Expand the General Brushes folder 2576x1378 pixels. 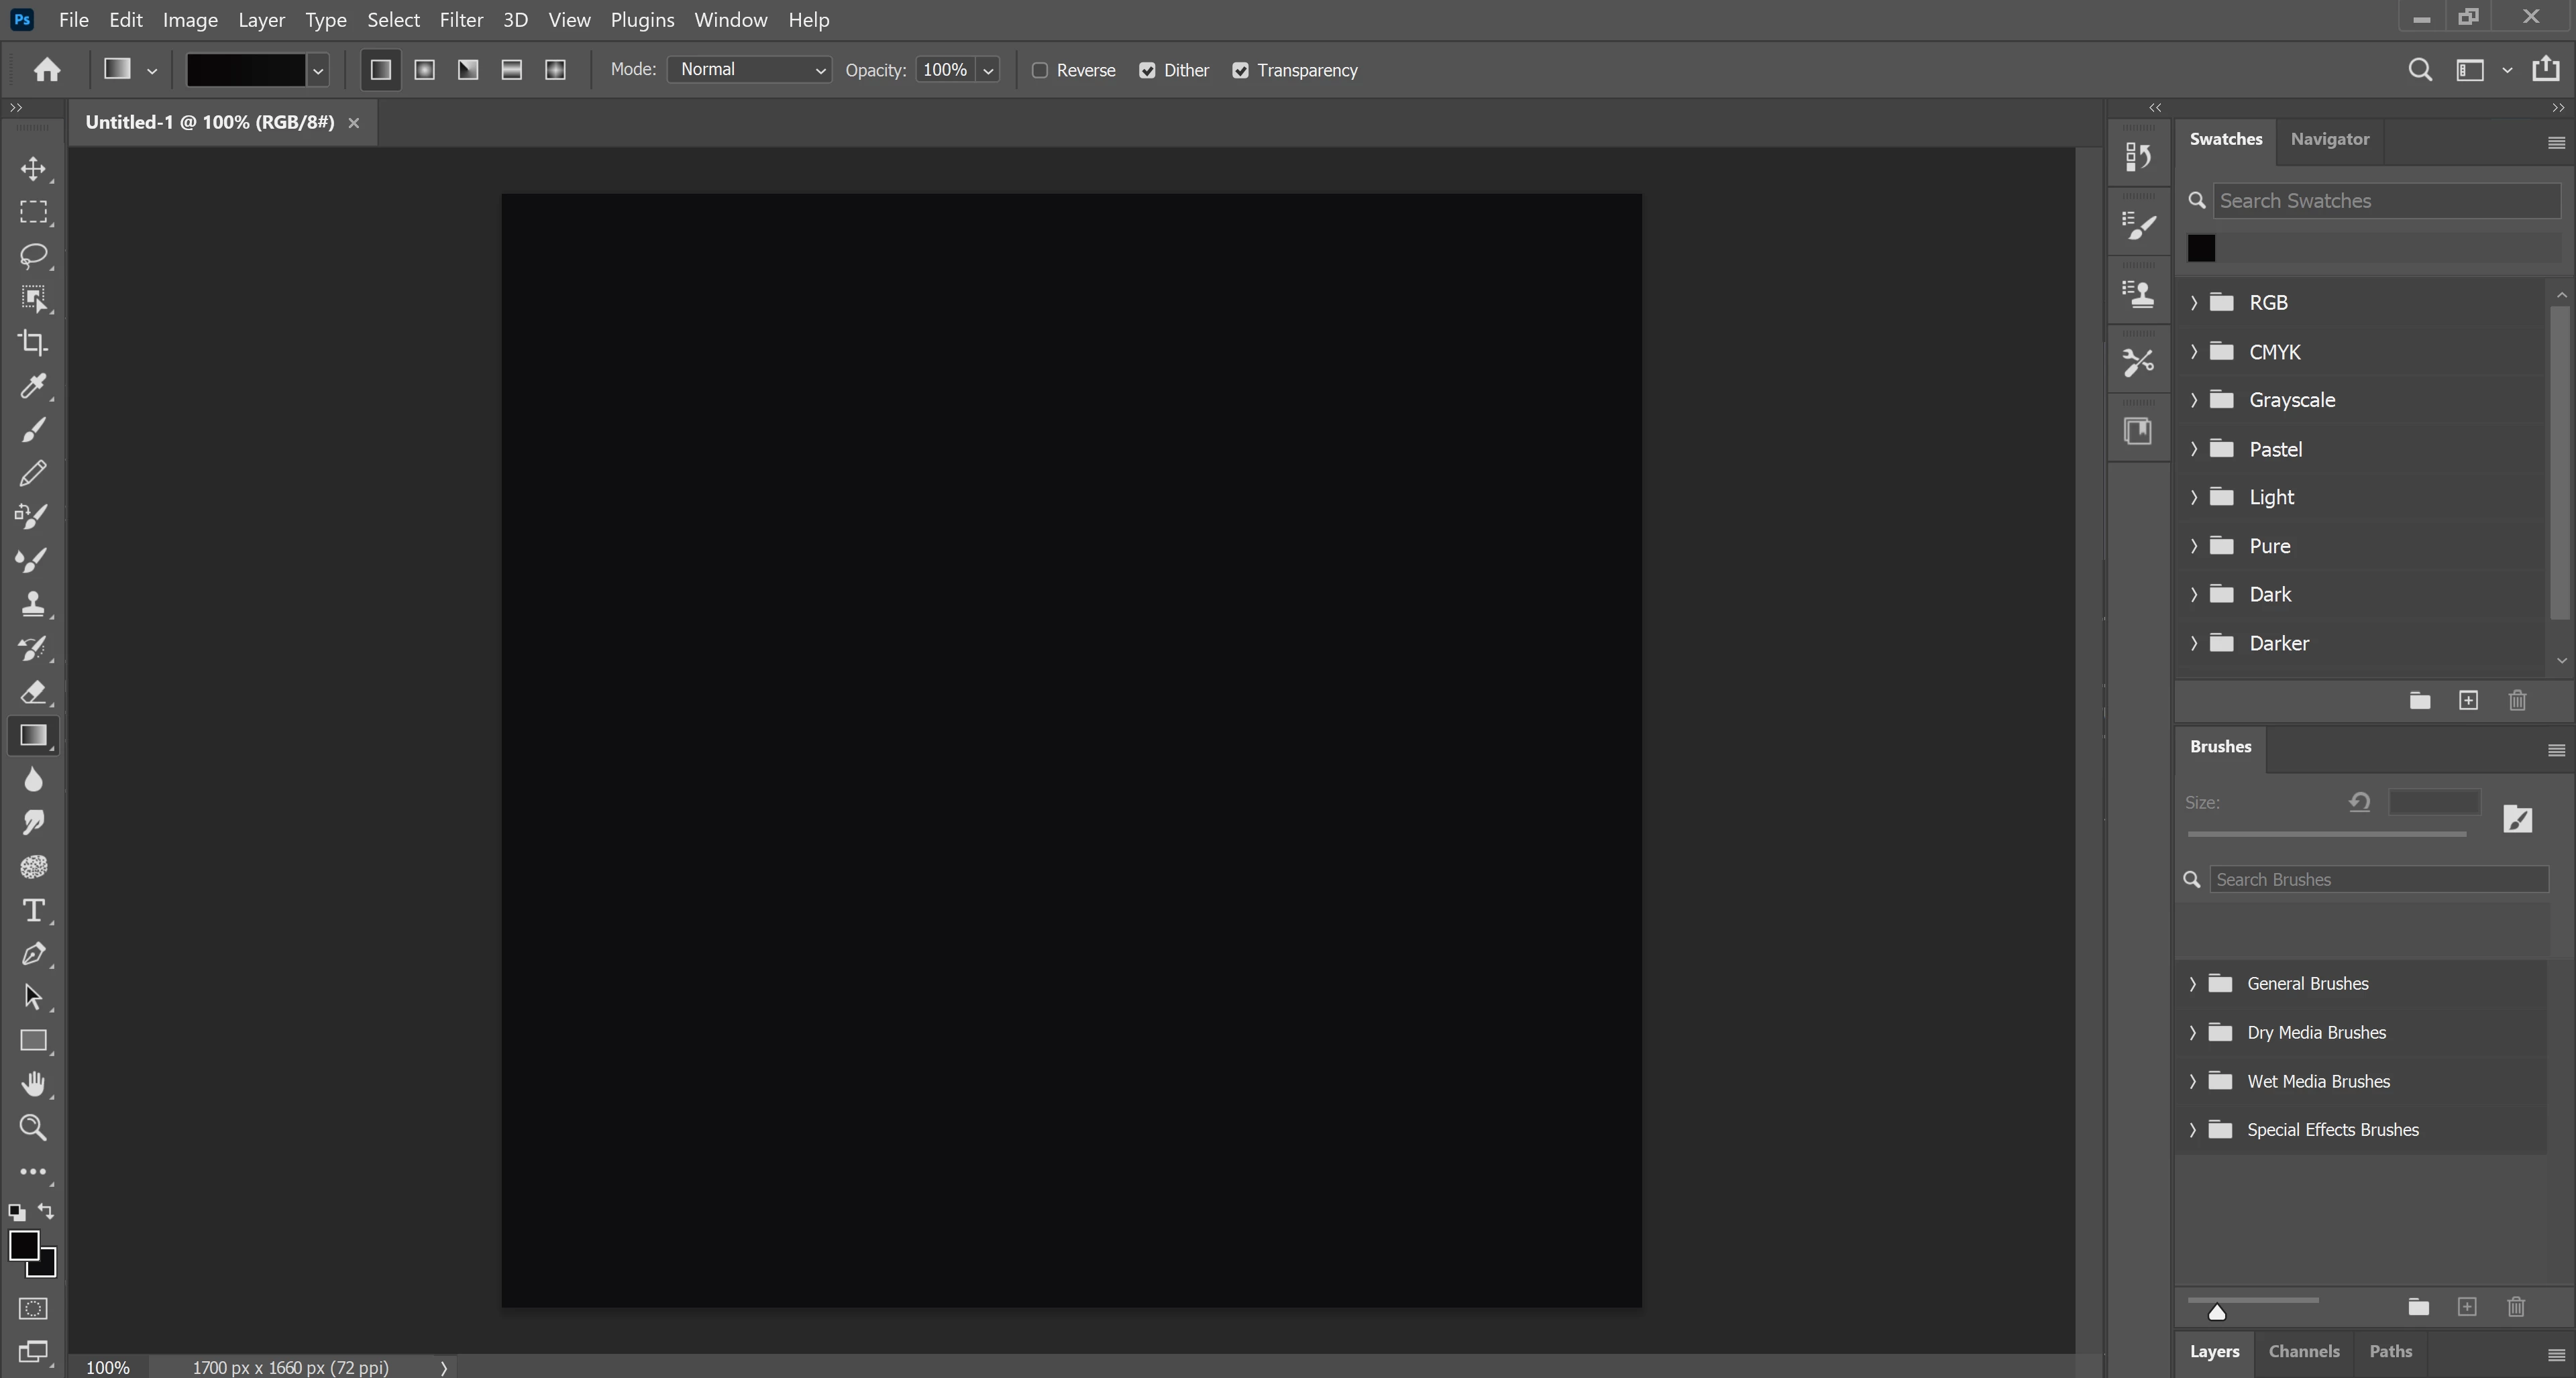pyautogui.click(x=2193, y=984)
